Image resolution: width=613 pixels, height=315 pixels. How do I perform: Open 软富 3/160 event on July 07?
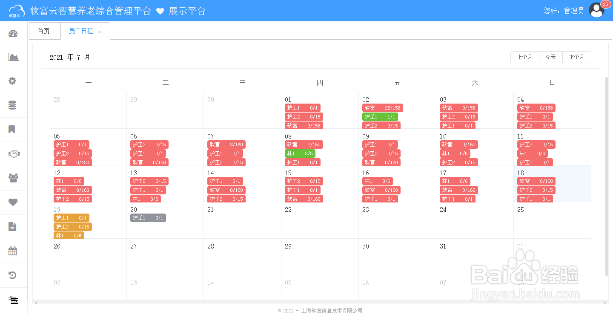pyautogui.click(x=226, y=144)
